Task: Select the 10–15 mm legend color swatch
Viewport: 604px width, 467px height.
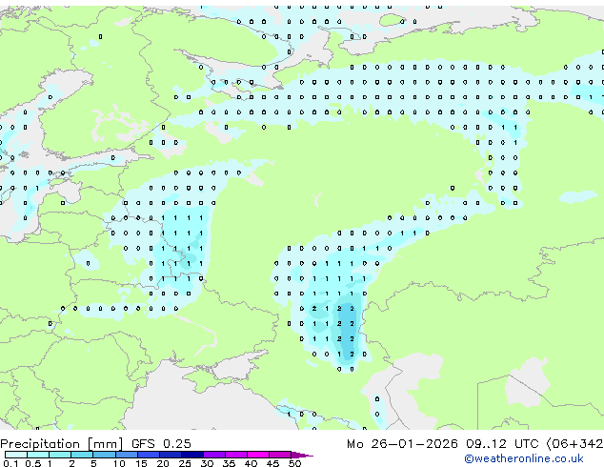Action: 126,455
